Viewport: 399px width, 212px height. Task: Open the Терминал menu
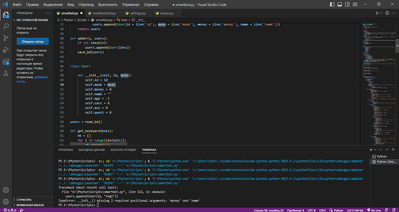click(131, 4)
